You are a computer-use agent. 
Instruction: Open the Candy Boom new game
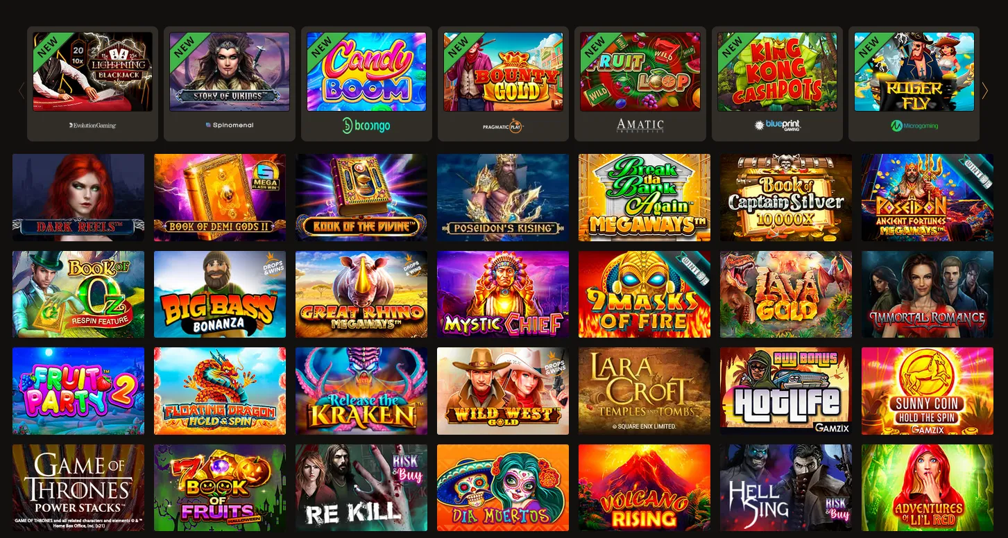click(366, 84)
